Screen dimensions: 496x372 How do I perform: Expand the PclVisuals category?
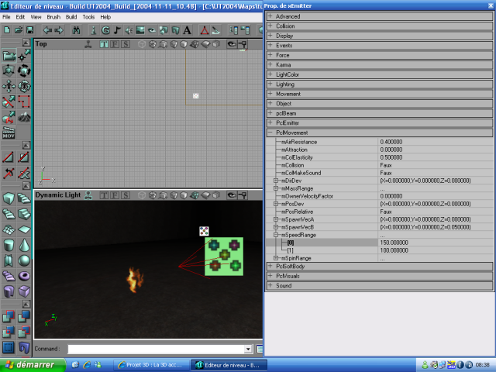tap(270, 276)
